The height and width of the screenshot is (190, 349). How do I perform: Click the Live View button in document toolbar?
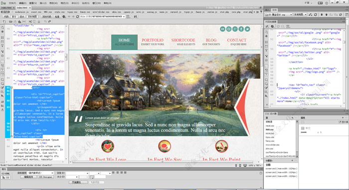[x=32, y=16]
